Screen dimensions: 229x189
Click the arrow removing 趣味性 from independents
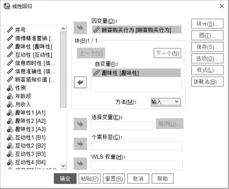[x=80, y=82]
